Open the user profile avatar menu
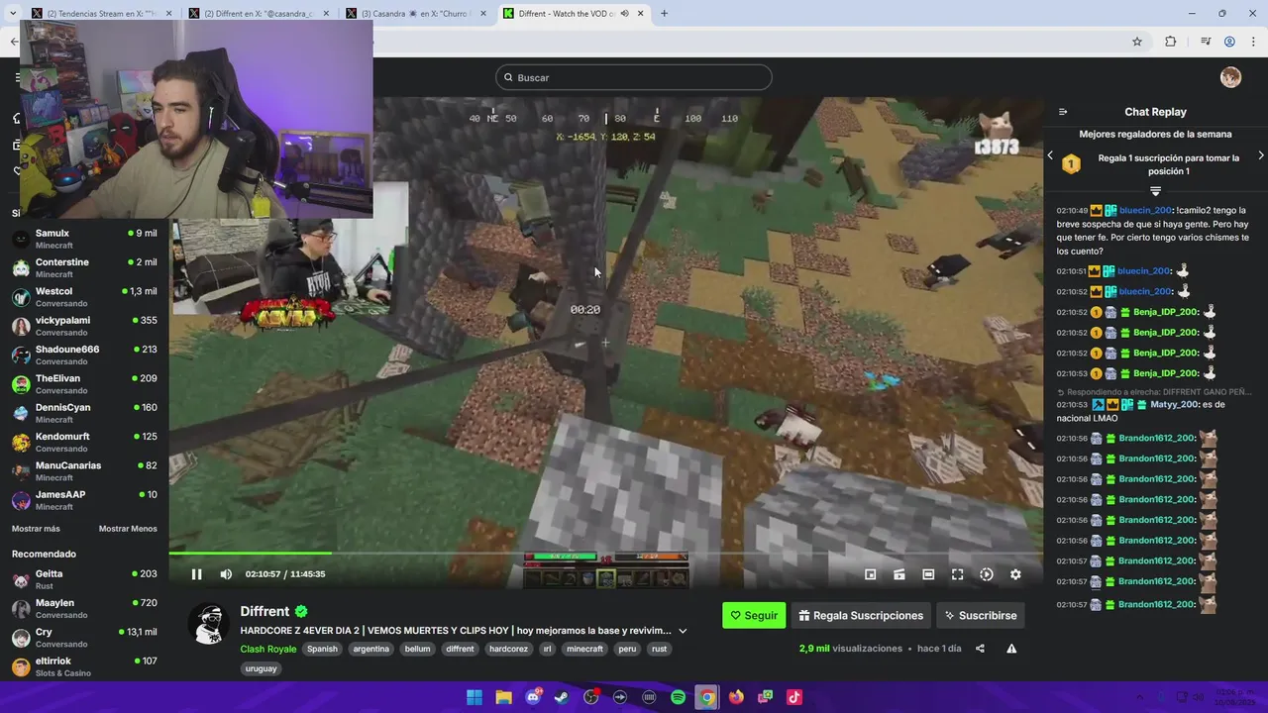Screen dimensions: 1268x713 pos(1230,77)
